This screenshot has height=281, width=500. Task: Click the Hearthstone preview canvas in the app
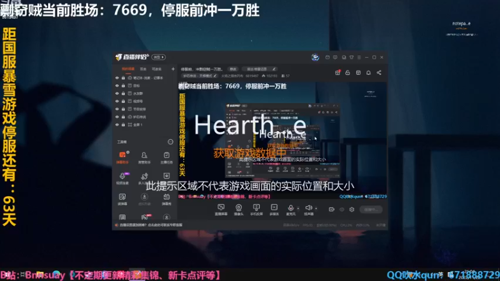click(282, 141)
